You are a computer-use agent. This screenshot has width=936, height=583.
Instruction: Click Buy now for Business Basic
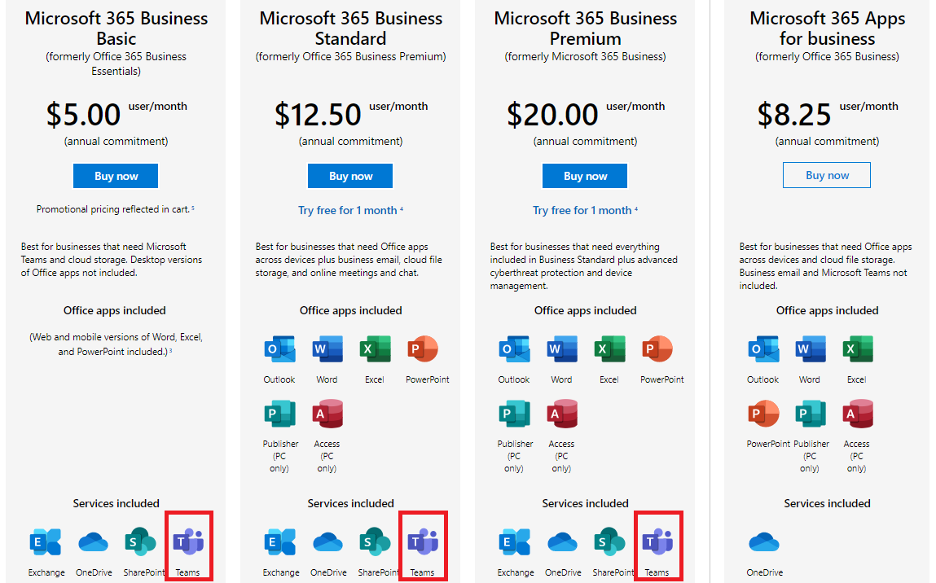tap(116, 176)
